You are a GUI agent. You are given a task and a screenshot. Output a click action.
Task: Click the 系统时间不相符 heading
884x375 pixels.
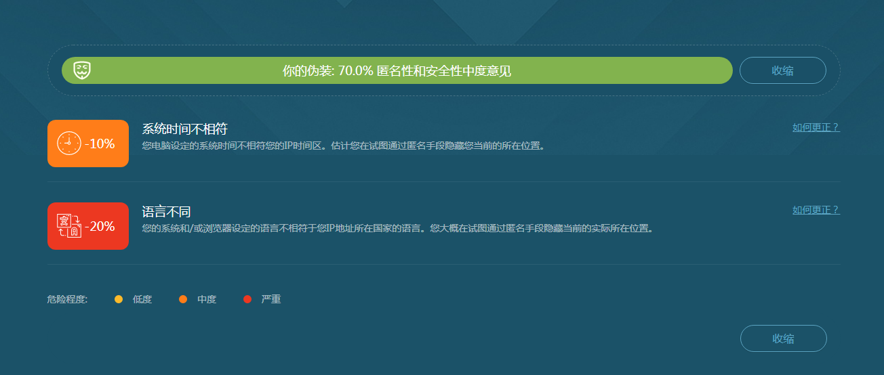(184, 129)
